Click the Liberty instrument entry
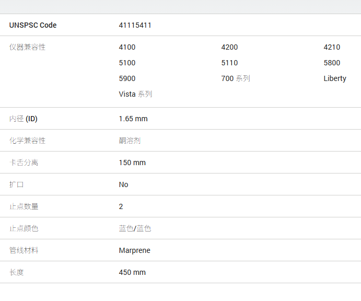This screenshot has height=301, width=361. (335, 78)
